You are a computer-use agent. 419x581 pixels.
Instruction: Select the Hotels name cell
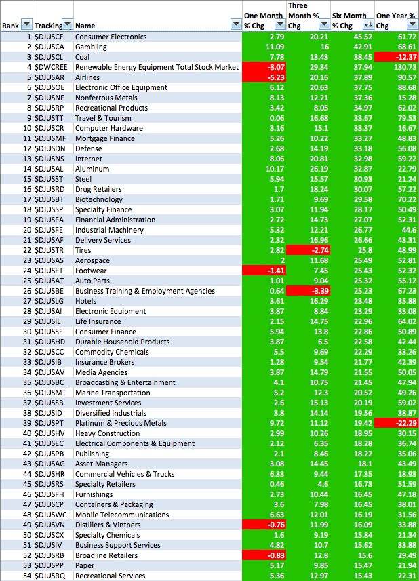[x=158, y=301]
